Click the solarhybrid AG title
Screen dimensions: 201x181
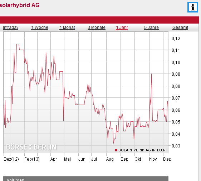[20, 5]
